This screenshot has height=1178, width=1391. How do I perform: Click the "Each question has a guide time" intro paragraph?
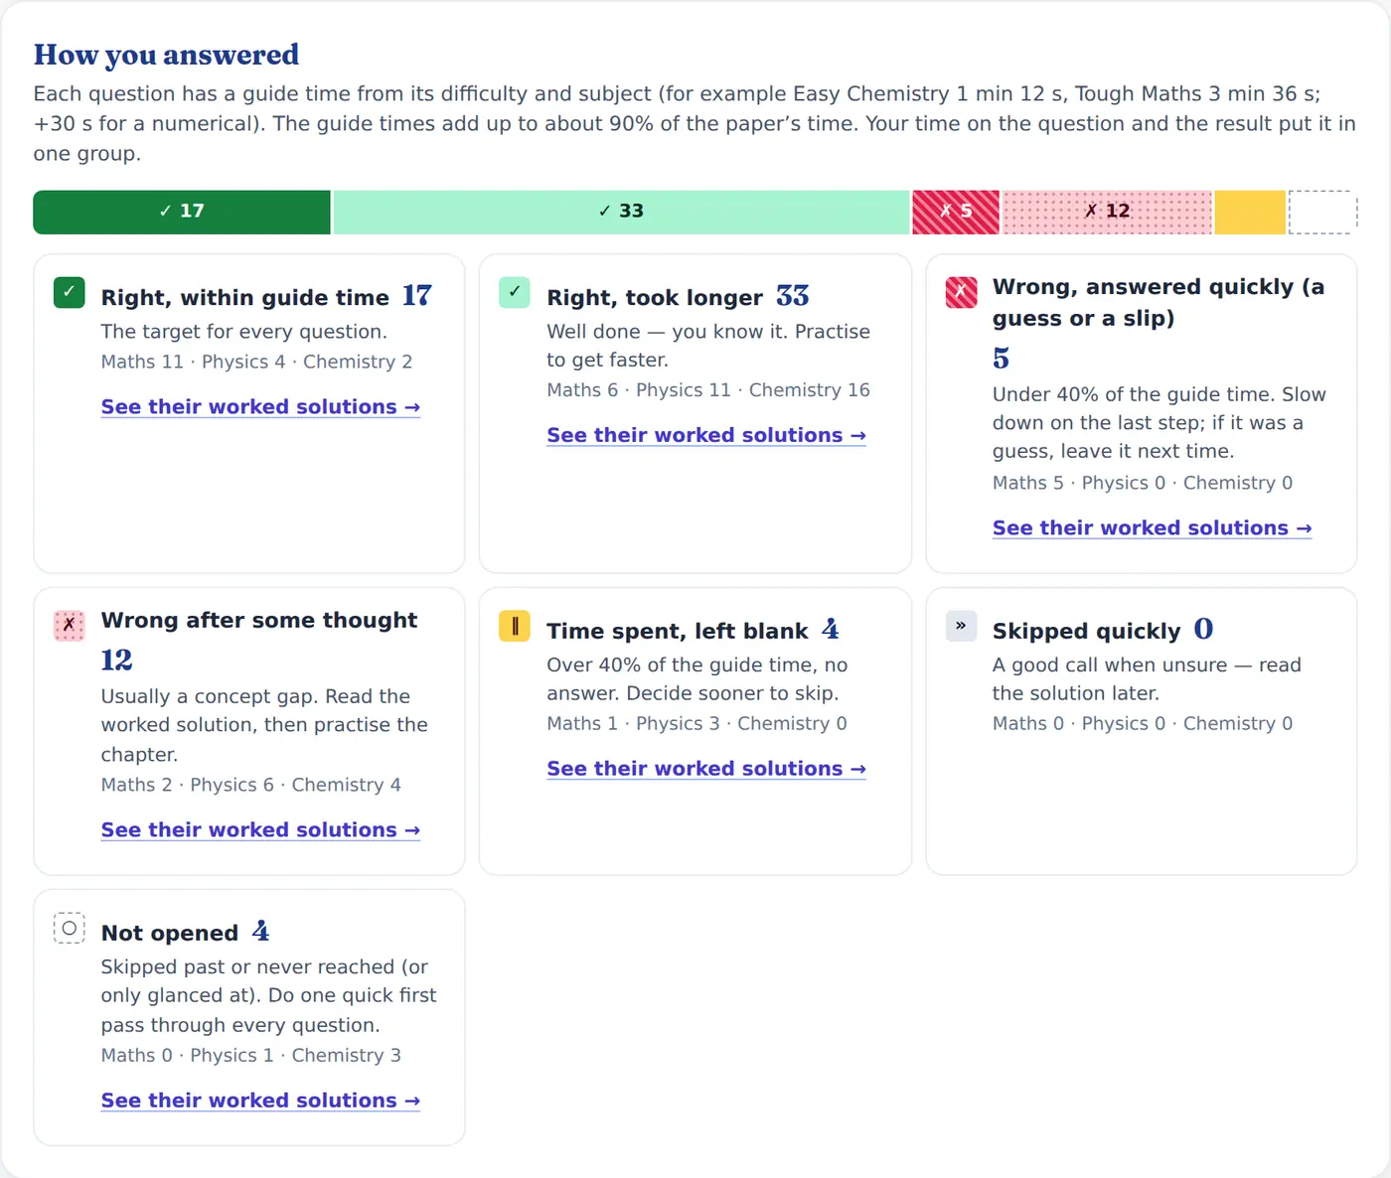(x=695, y=124)
